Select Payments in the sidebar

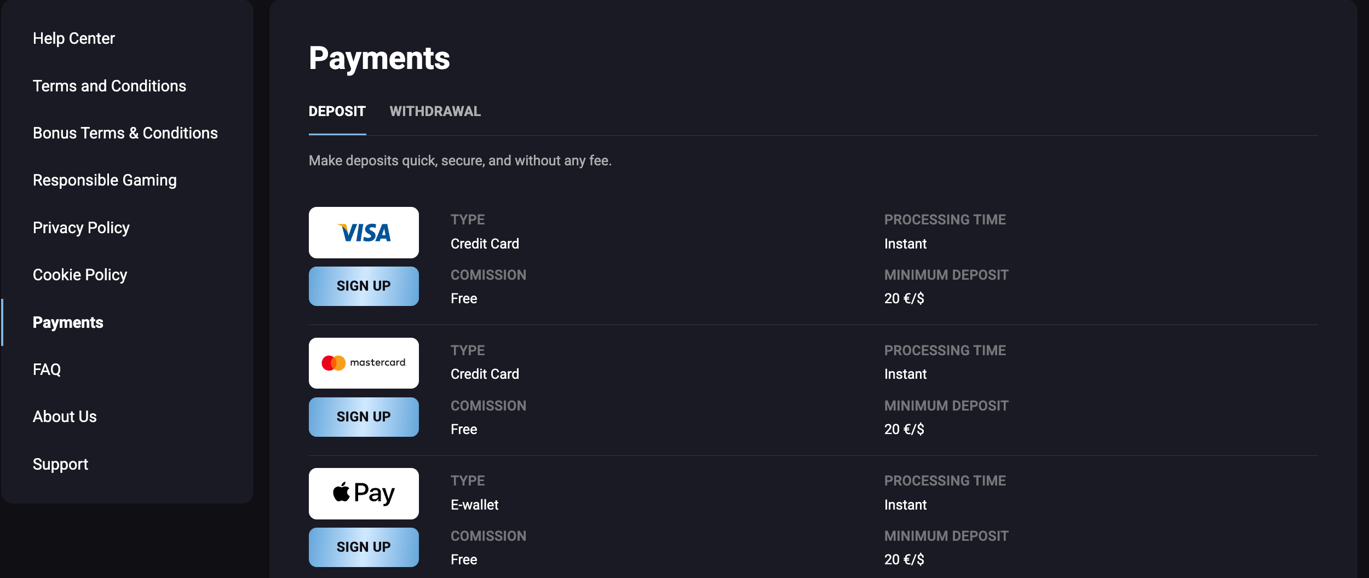pos(68,322)
